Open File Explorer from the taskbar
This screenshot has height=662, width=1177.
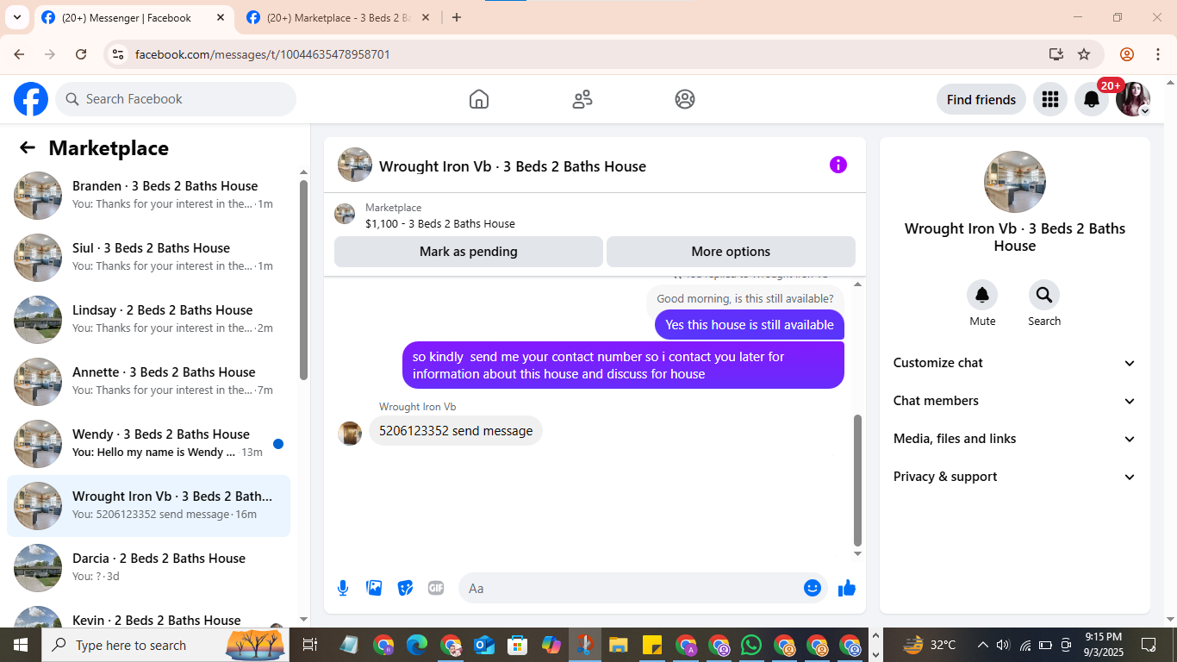pos(618,645)
